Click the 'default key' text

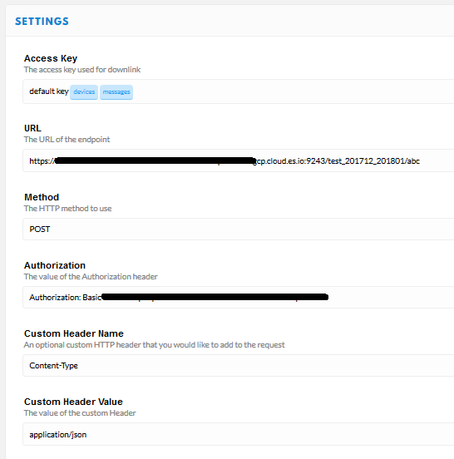pos(49,91)
